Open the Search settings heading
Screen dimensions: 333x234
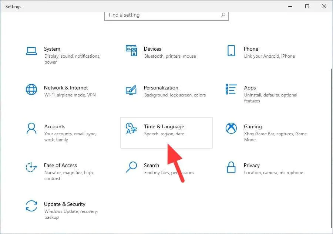(151, 165)
